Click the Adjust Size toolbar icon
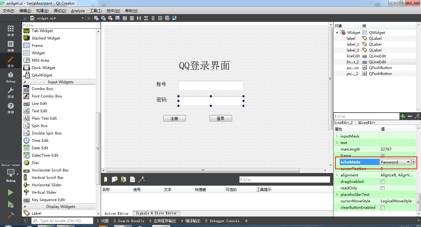Viewport: 421px width, 227px height. click(x=174, y=18)
